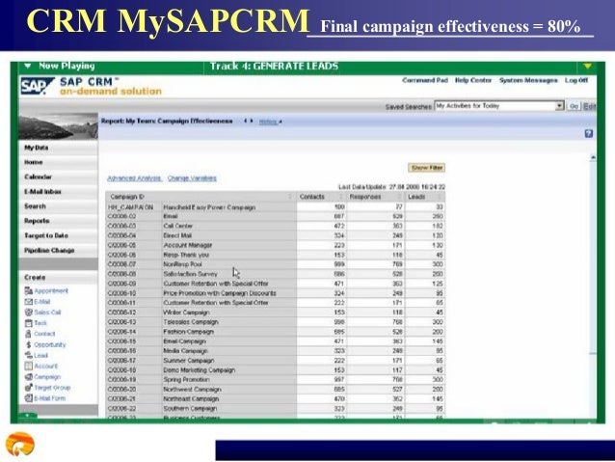Click the SAP logo
This screenshot has width=615, height=462.
coord(37,86)
